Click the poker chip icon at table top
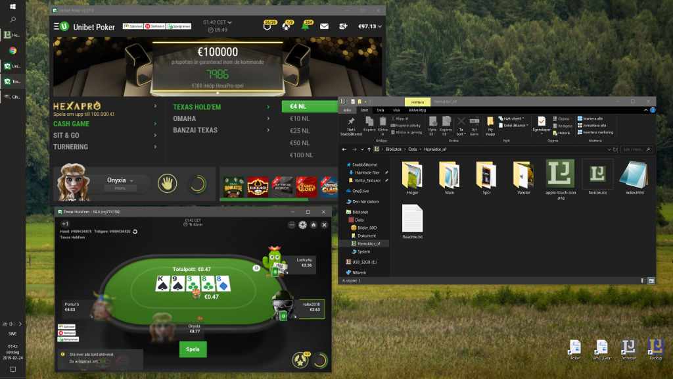Viewport: 673px width, 379px height. tap(302, 225)
